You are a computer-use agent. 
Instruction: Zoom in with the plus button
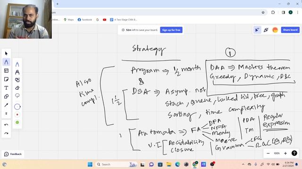point(285,154)
